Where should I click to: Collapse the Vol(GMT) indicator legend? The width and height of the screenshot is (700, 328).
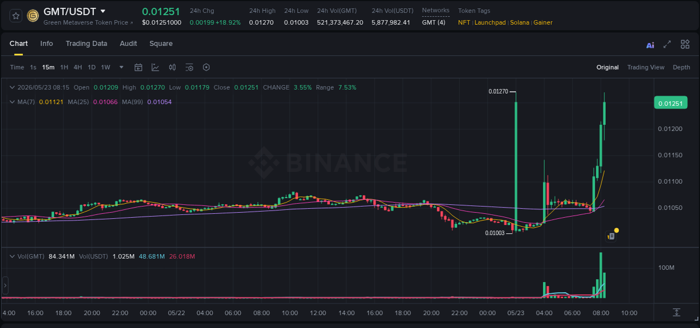pos(12,256)
